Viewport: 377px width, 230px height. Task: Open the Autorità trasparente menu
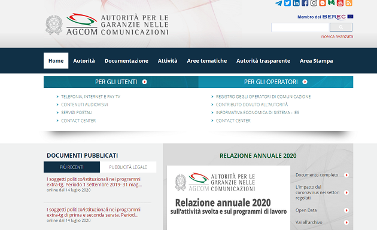tap(263, 61)
